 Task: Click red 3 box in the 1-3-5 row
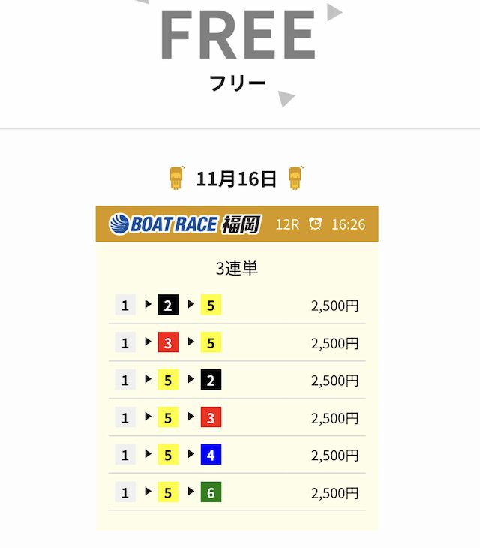click(168, 342)
